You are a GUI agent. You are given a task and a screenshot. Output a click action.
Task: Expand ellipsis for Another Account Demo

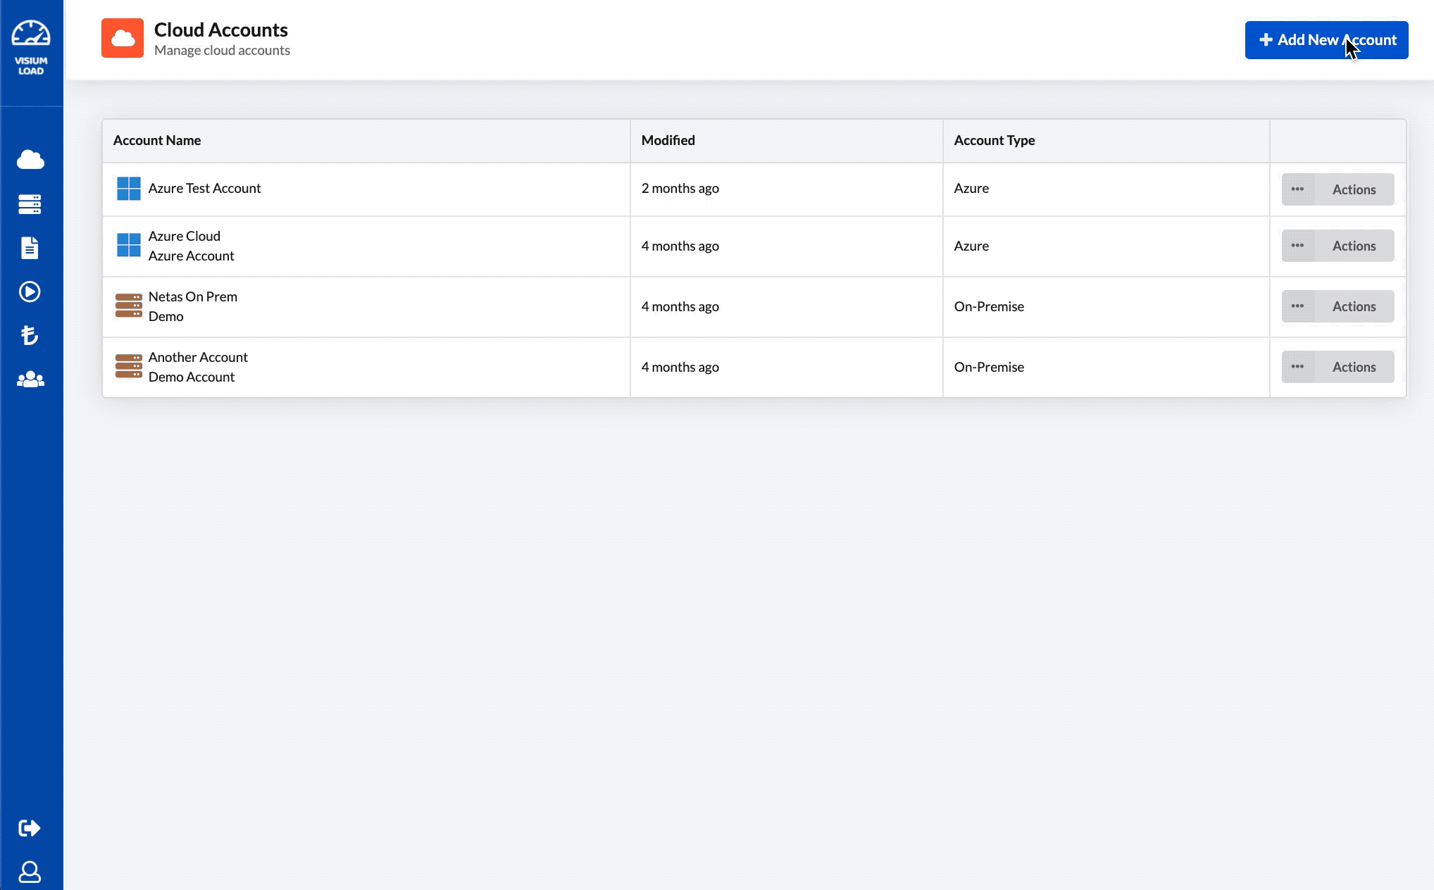pos(1297,366)
